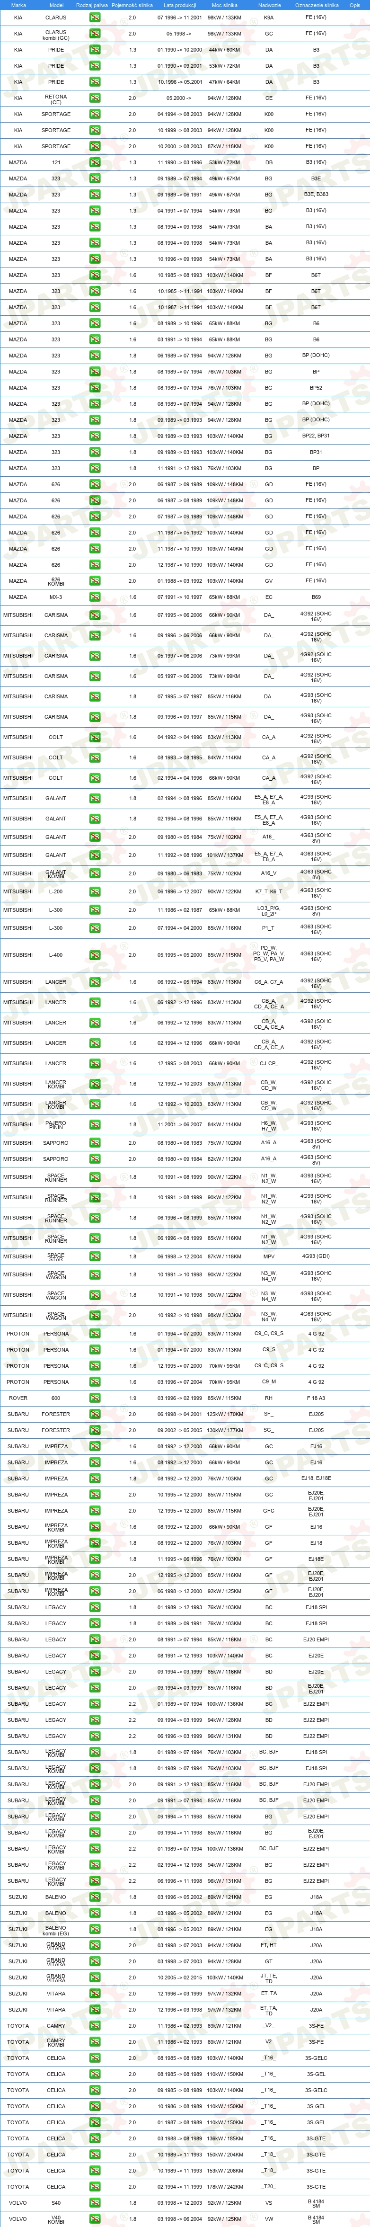
Task: Click the fuel icon in the KIA PRIDE 44kW row
Action: (95, 49)
